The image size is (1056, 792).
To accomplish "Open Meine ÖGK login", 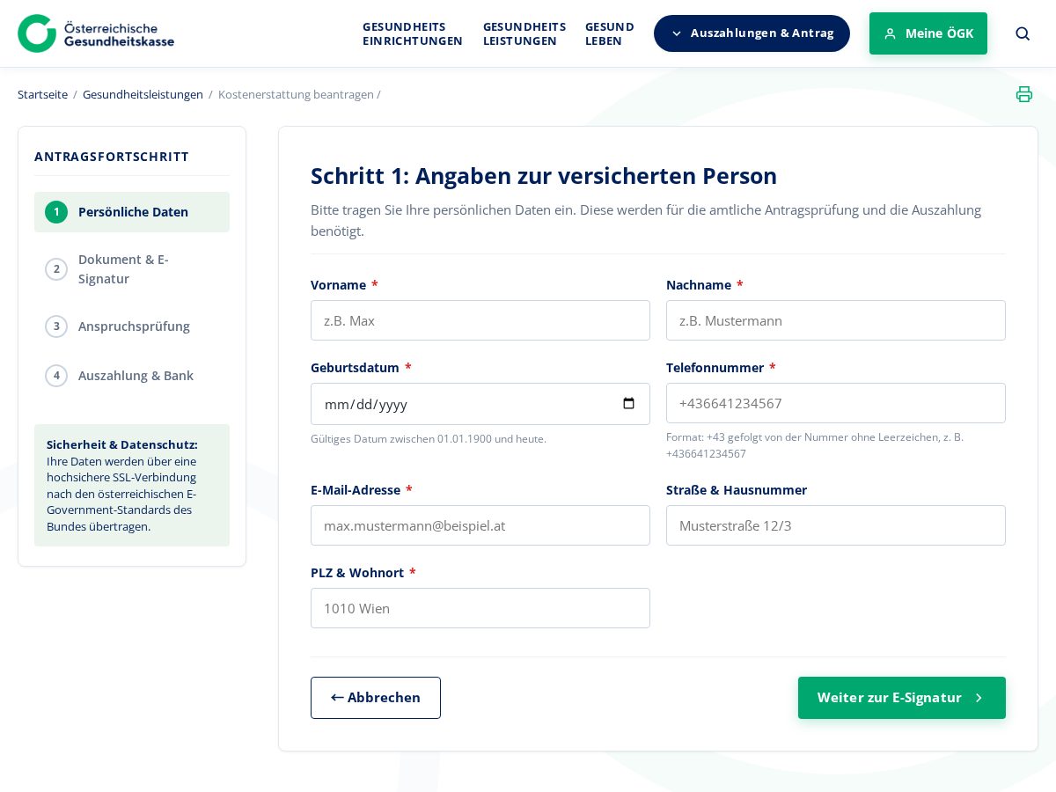I will pos(928,33).
